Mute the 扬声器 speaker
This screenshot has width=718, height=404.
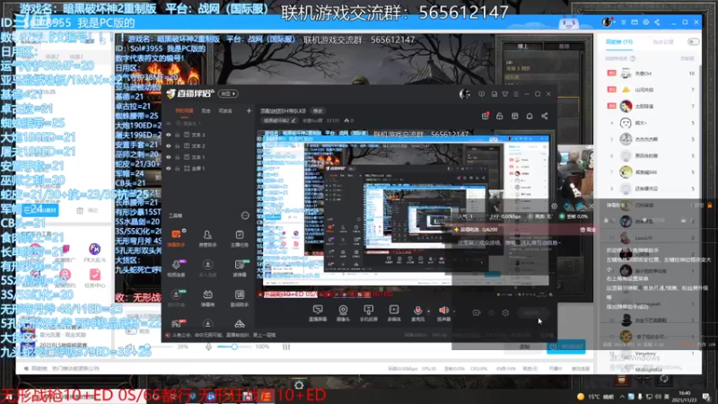[443, 313]
